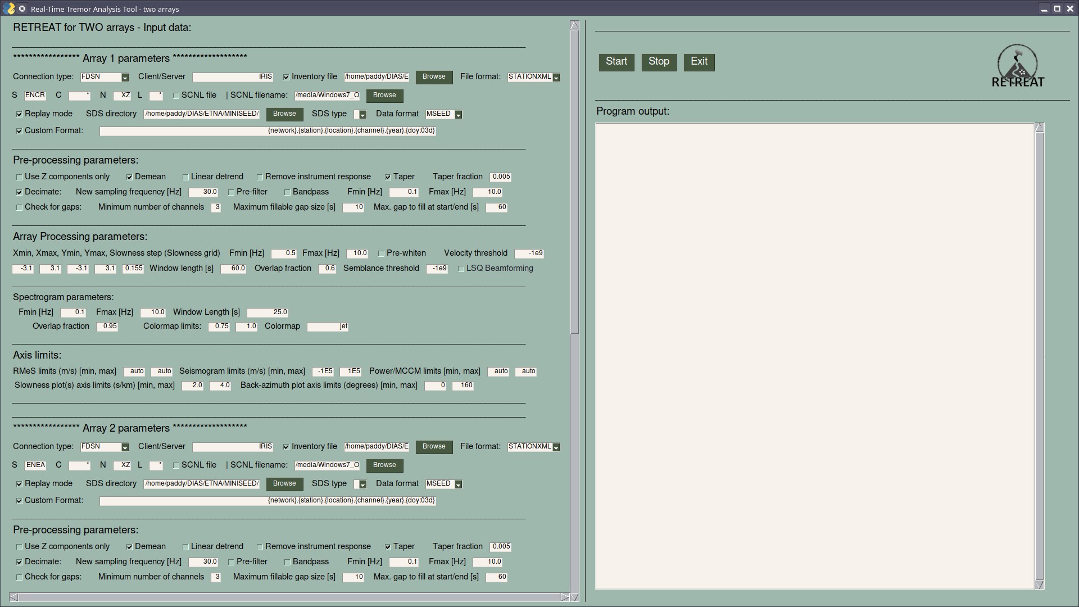1079x607 pixels.
Task: Enable Linear detrend for Array 2
Action: pyautogui.click(x=185, y=546)
